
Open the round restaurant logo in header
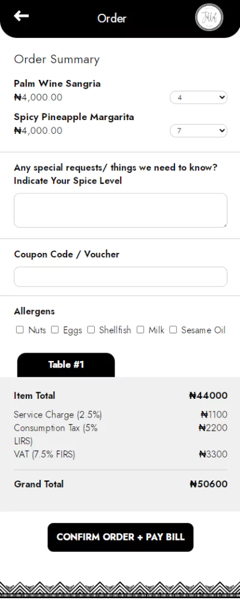[x=209, y=17]
